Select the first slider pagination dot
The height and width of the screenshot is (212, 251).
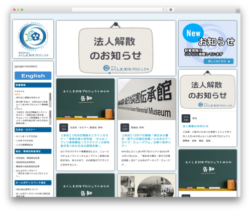(109, 73)
